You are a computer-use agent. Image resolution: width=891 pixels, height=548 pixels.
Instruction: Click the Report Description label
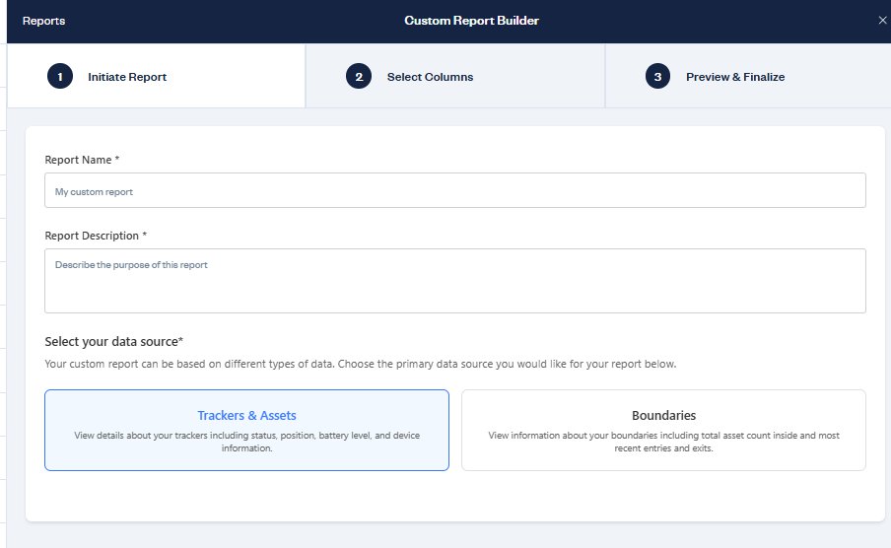pyautogui.click(x=96, y=236)
